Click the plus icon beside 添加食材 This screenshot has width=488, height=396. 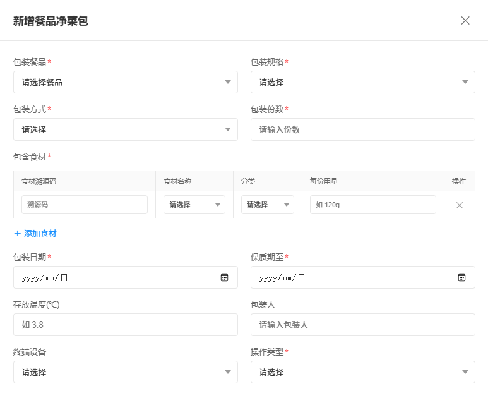18,234
